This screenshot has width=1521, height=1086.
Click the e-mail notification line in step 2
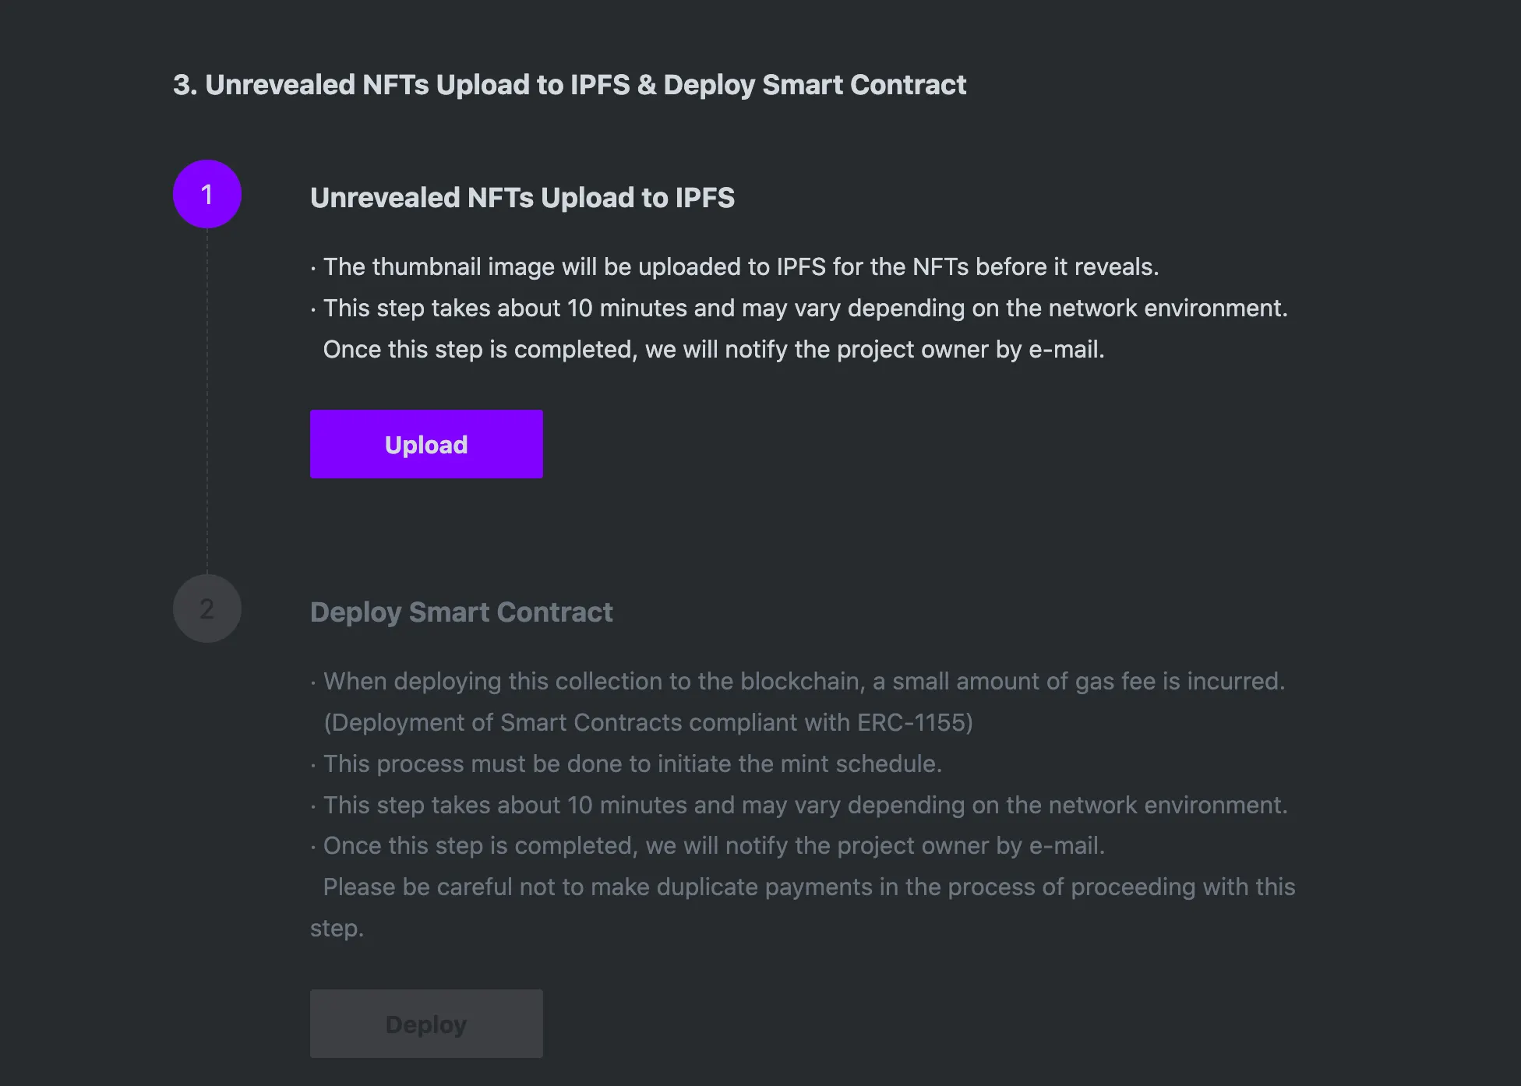(714, 846)
